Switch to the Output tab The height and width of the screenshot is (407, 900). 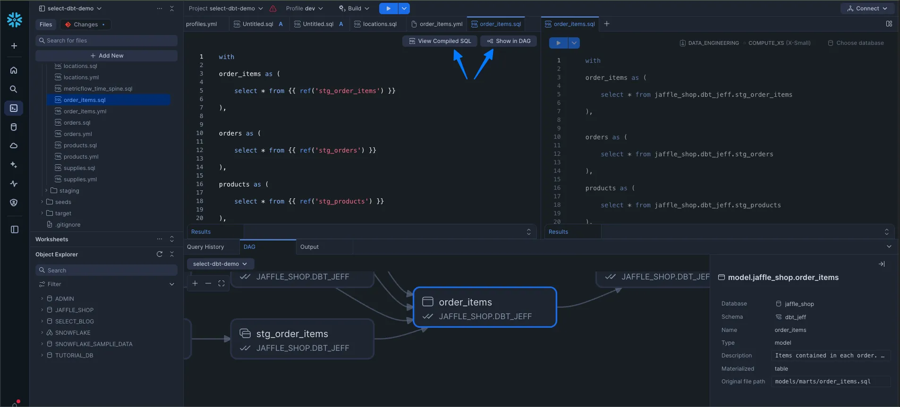(309, 247)
